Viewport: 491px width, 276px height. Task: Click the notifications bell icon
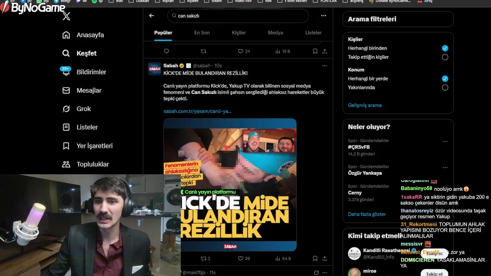click(x=66, y=72)
